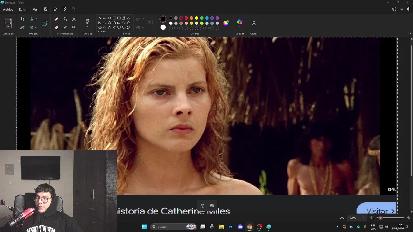
Task: Pick the five-point star shape
Action: (x=109, y=27)
